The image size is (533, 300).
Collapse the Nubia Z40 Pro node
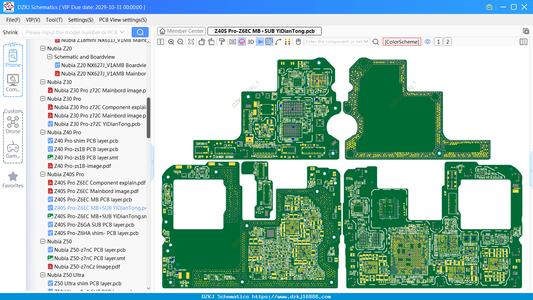click(x=43, y=132)
